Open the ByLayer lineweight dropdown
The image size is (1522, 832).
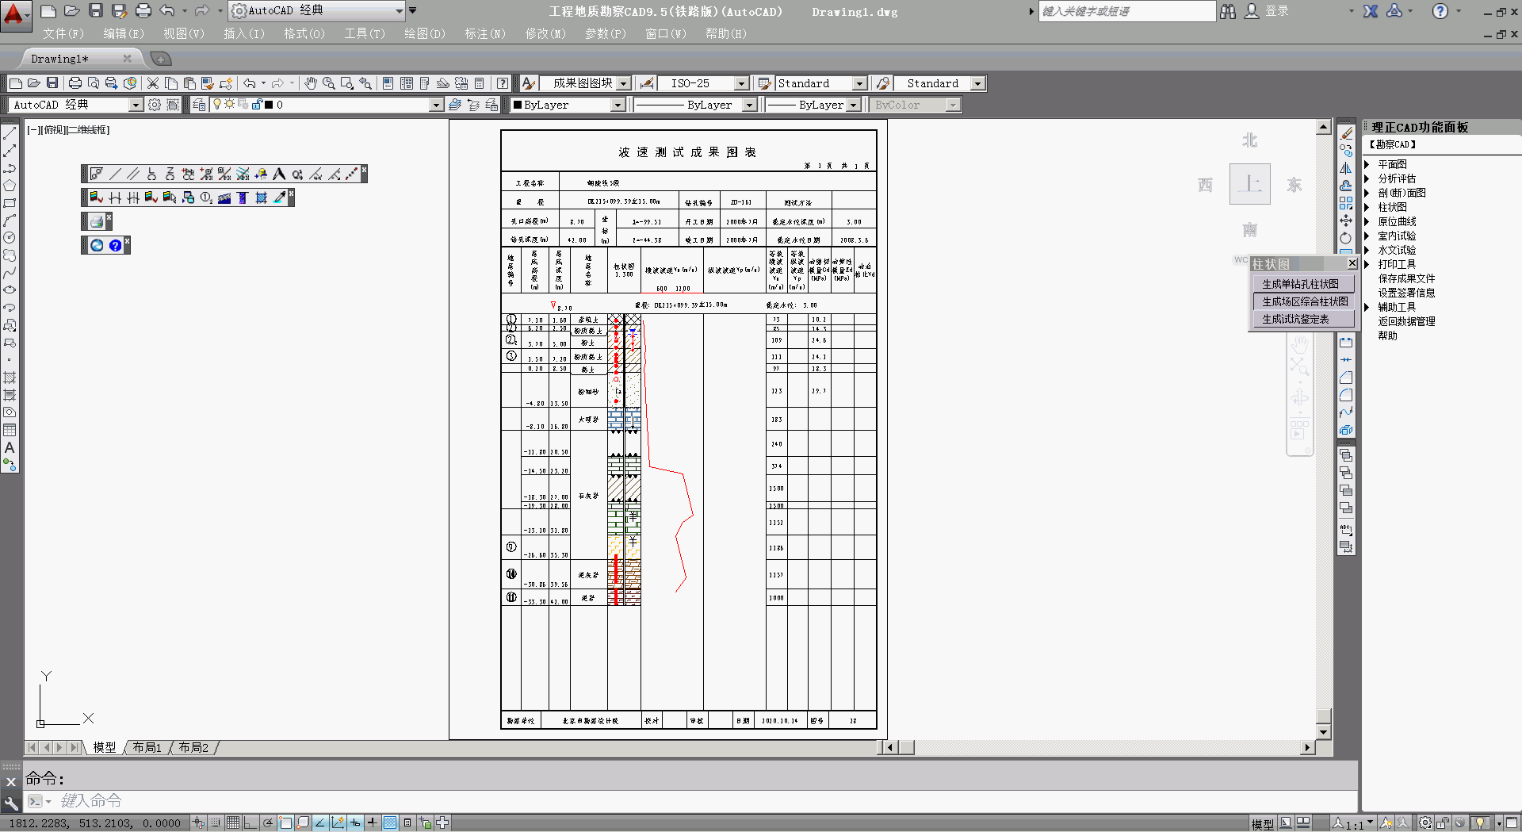(x=853, y=105)
